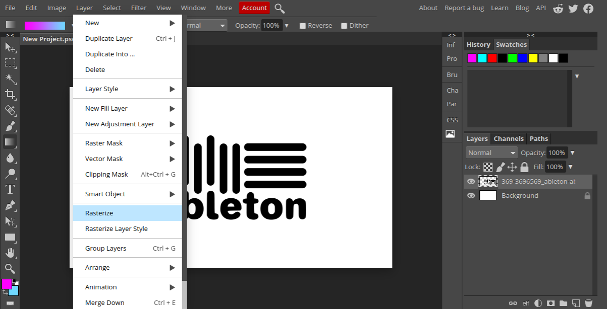This screenshot has height=309, width=607.
Task: Open the Reddit icon link
Action: pos(558,8)
